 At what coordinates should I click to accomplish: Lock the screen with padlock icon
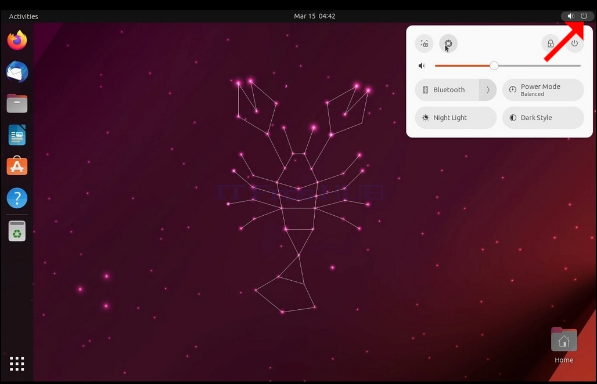[551, 44]
